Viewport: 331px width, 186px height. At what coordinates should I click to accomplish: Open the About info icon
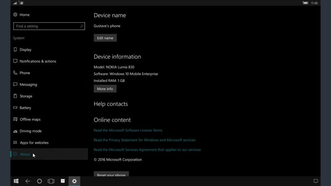[x=16, y=154]
